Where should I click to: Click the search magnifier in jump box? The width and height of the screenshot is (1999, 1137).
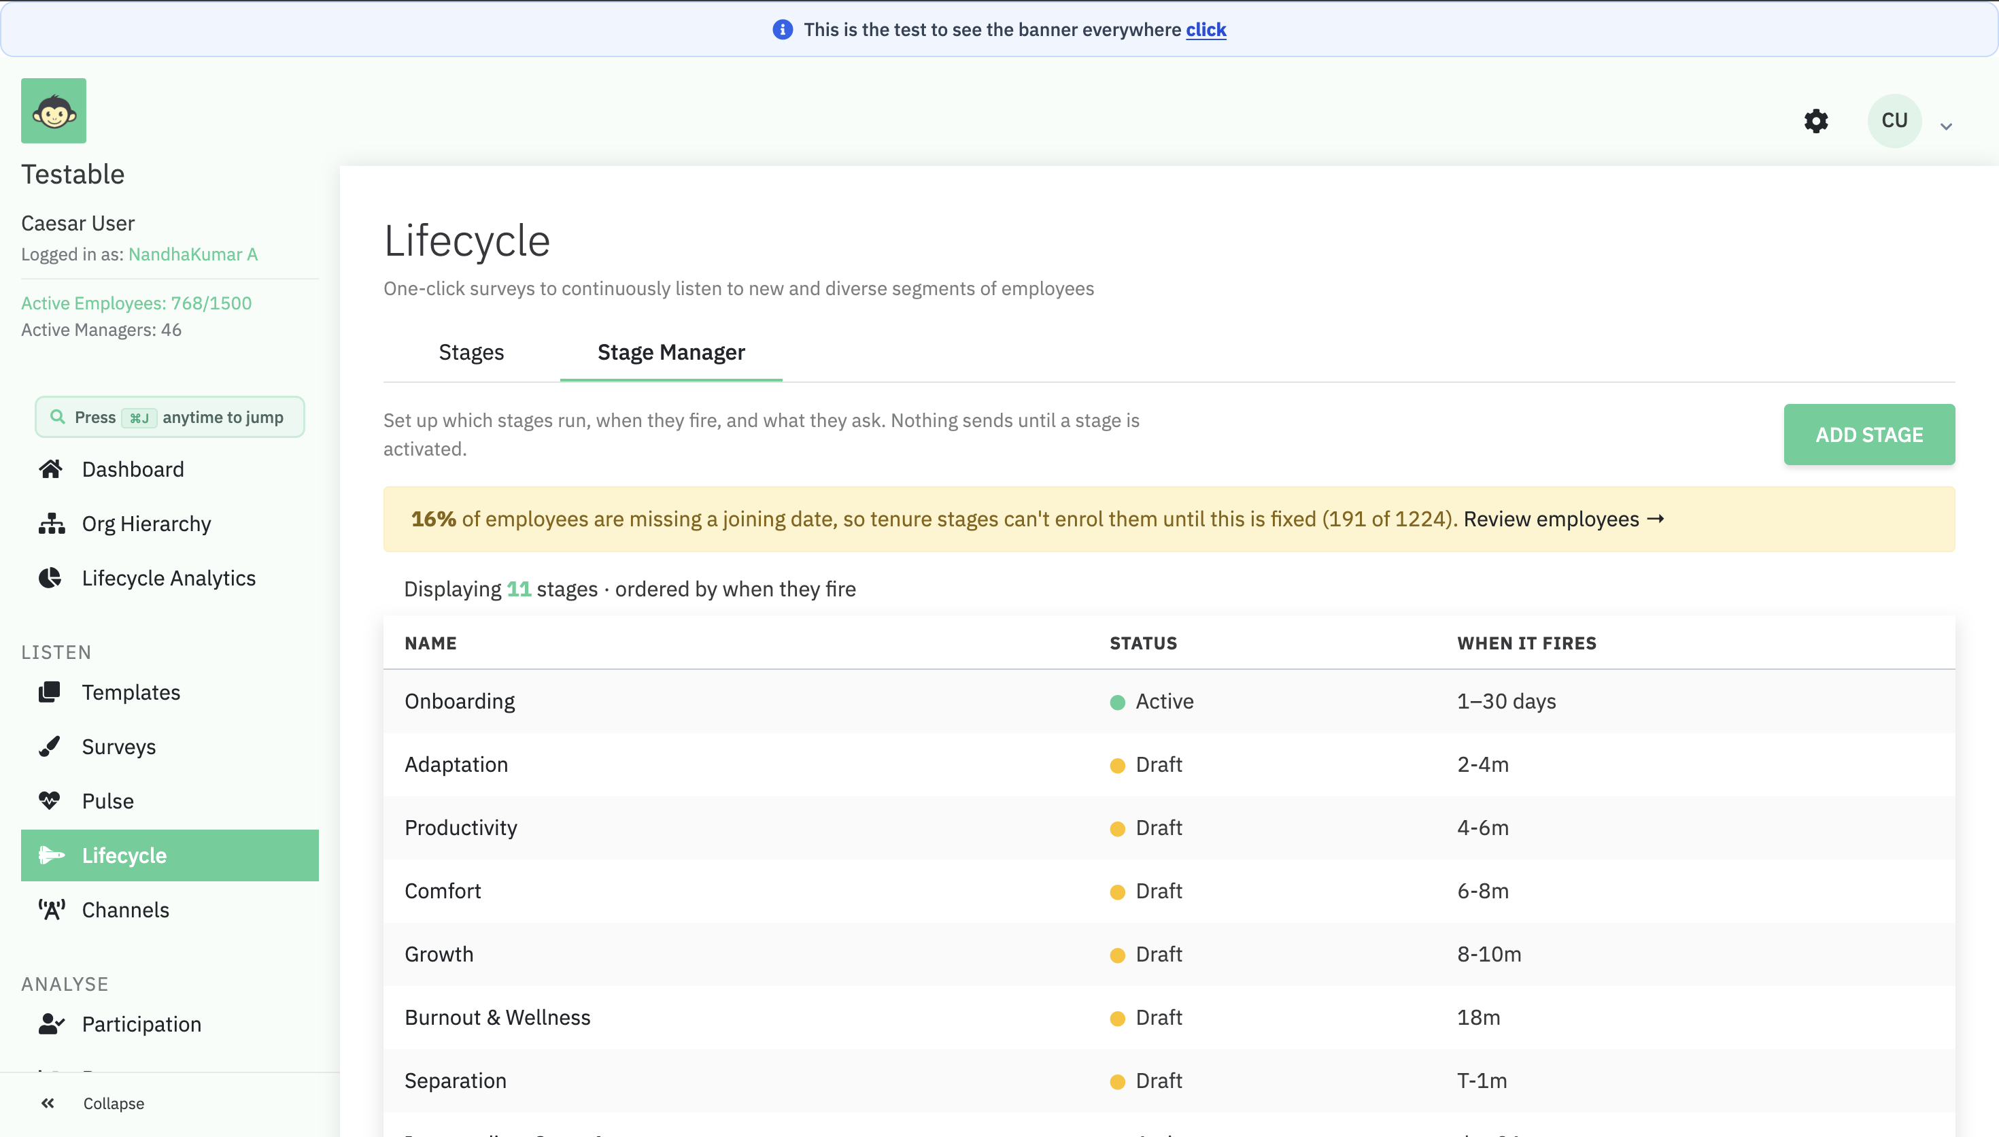coord(57,417)
